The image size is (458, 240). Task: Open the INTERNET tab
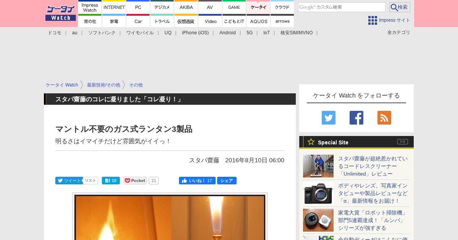coord(114,7)
